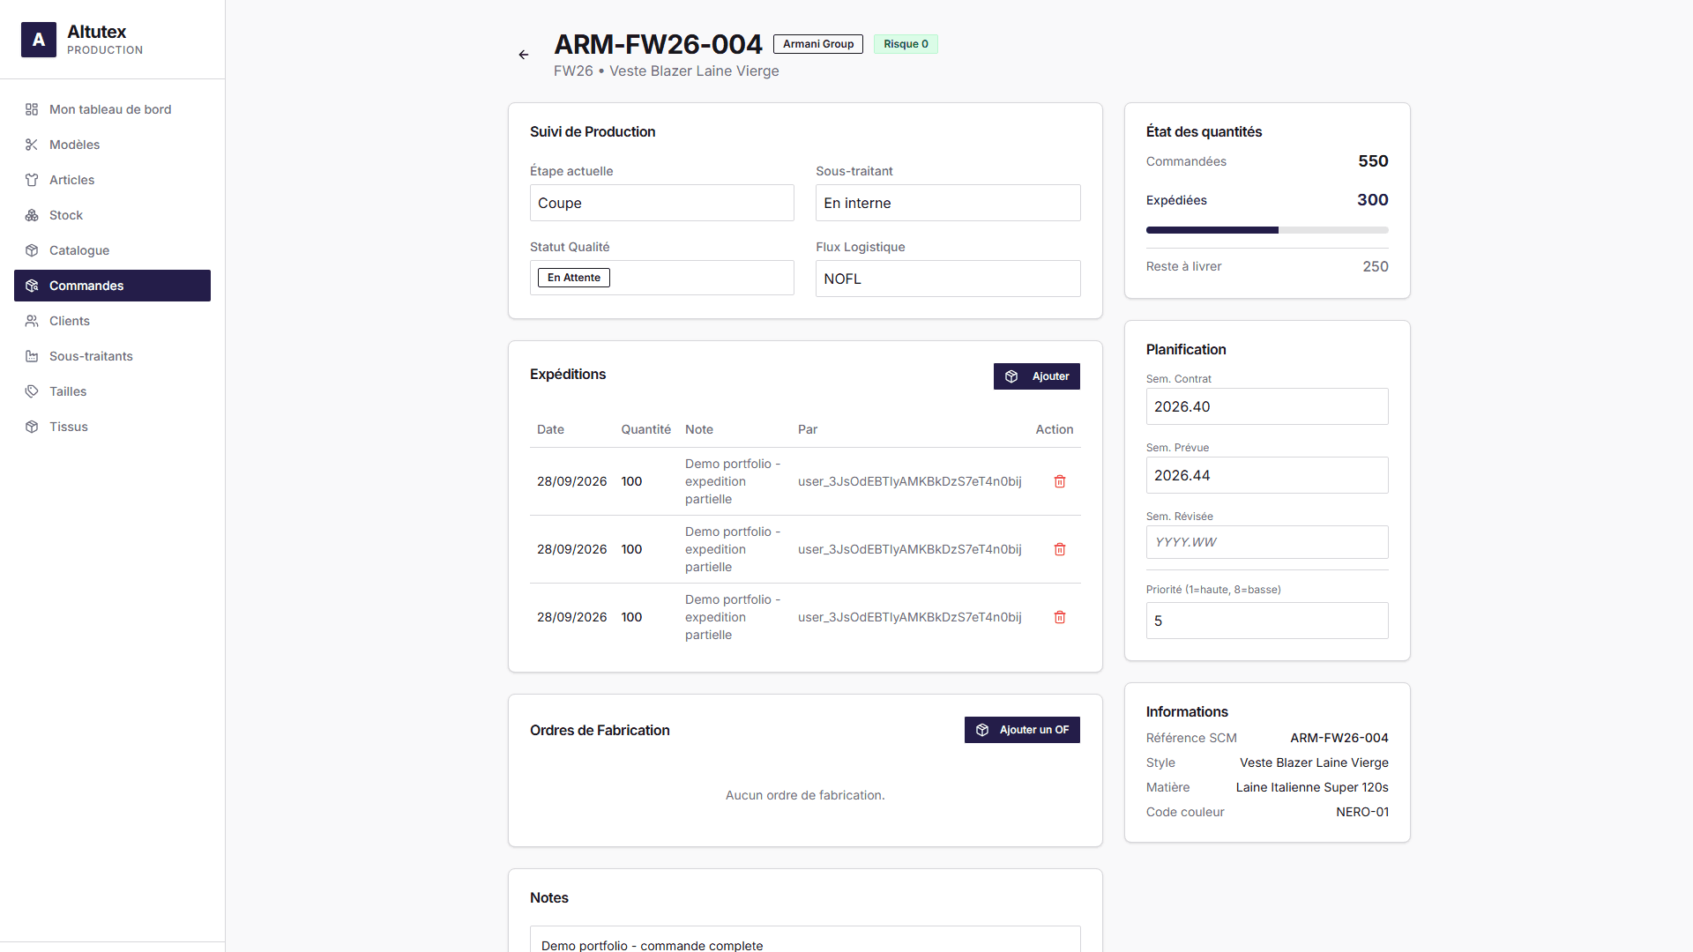Image resolution: width=1693 pixels, height=952 pixels.
Task: Click the Quantité column header
Action: [x=645, y=429]
